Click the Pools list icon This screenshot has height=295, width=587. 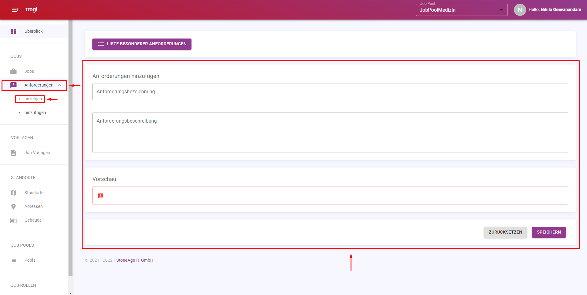[x=13, y=260]
